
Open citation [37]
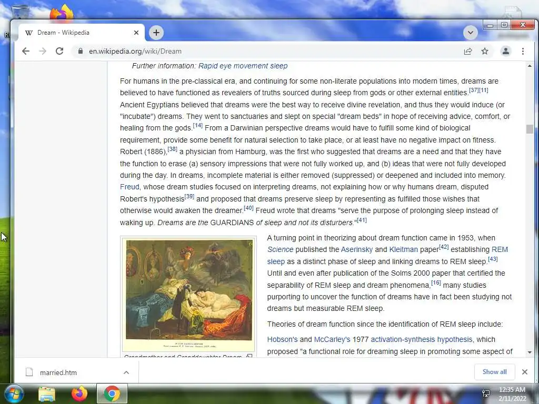(474, 90)
